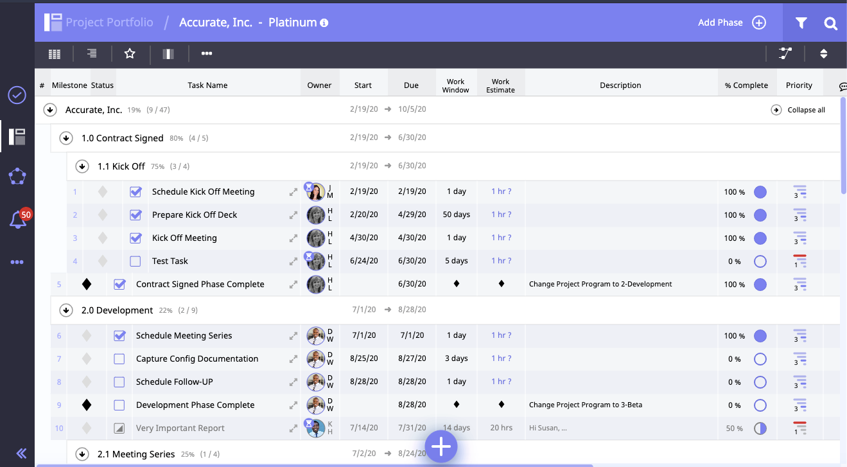Collapse the 2.0 Development phase
847x467 pixels.
pyautogui.click(x=65, y=310)
